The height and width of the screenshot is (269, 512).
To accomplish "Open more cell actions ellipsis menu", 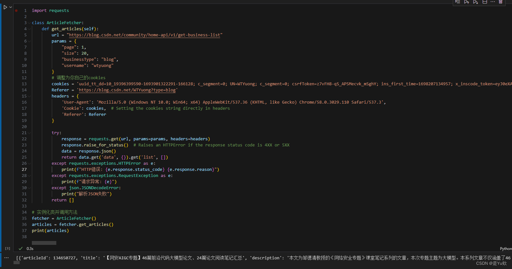I will coord(493,2).
